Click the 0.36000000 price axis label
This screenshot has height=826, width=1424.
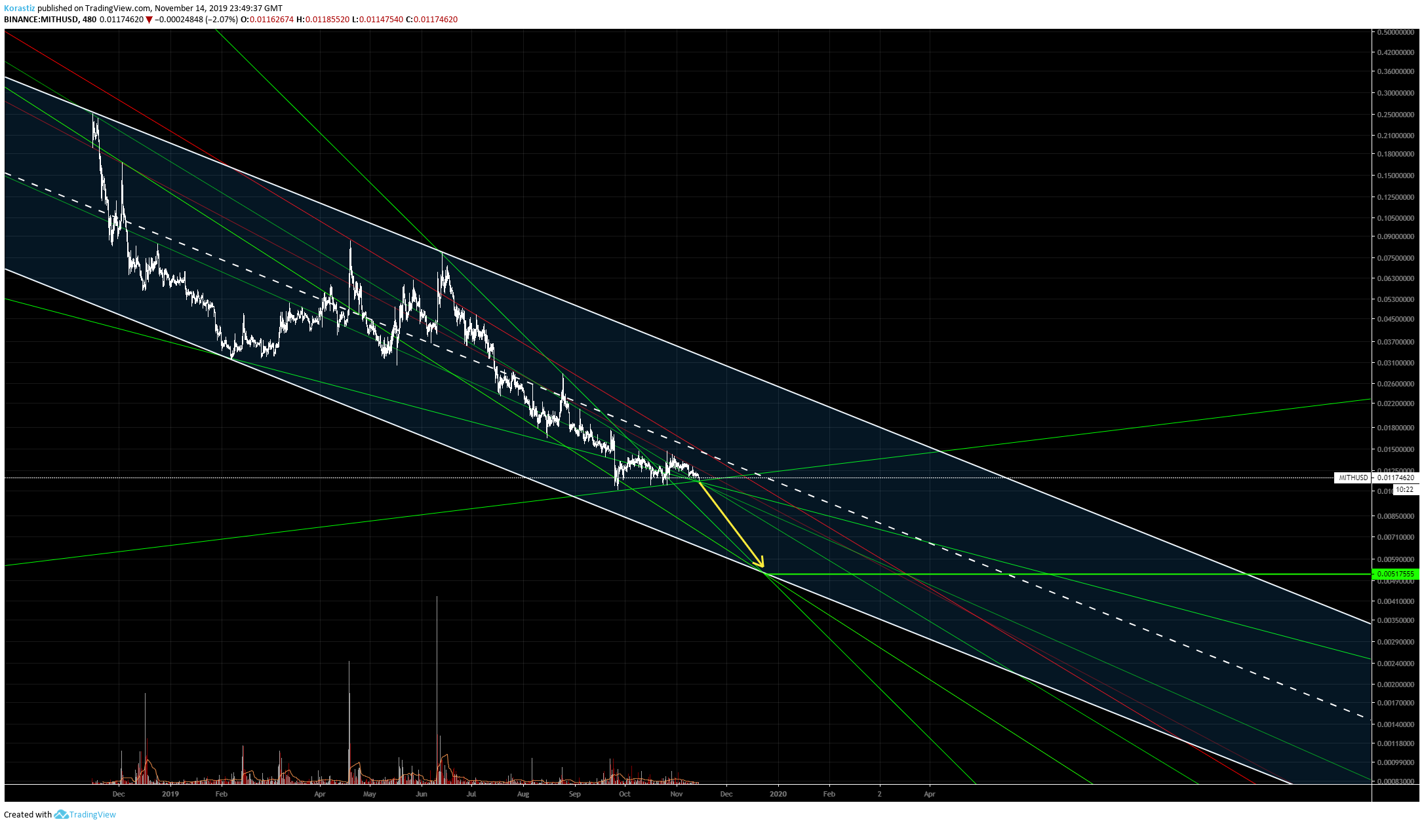click(x=1396, y=72)
